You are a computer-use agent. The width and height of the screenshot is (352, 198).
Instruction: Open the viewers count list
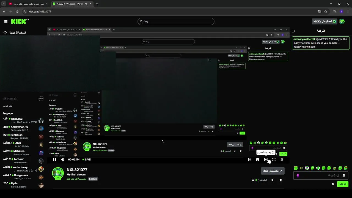coord(259,180)
